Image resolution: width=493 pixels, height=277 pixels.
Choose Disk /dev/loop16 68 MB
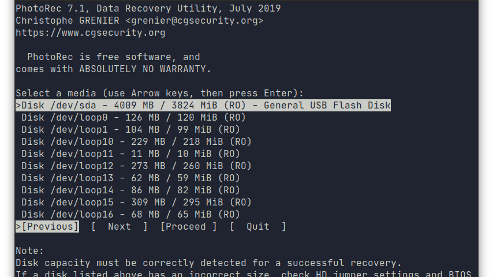point(130,215)
